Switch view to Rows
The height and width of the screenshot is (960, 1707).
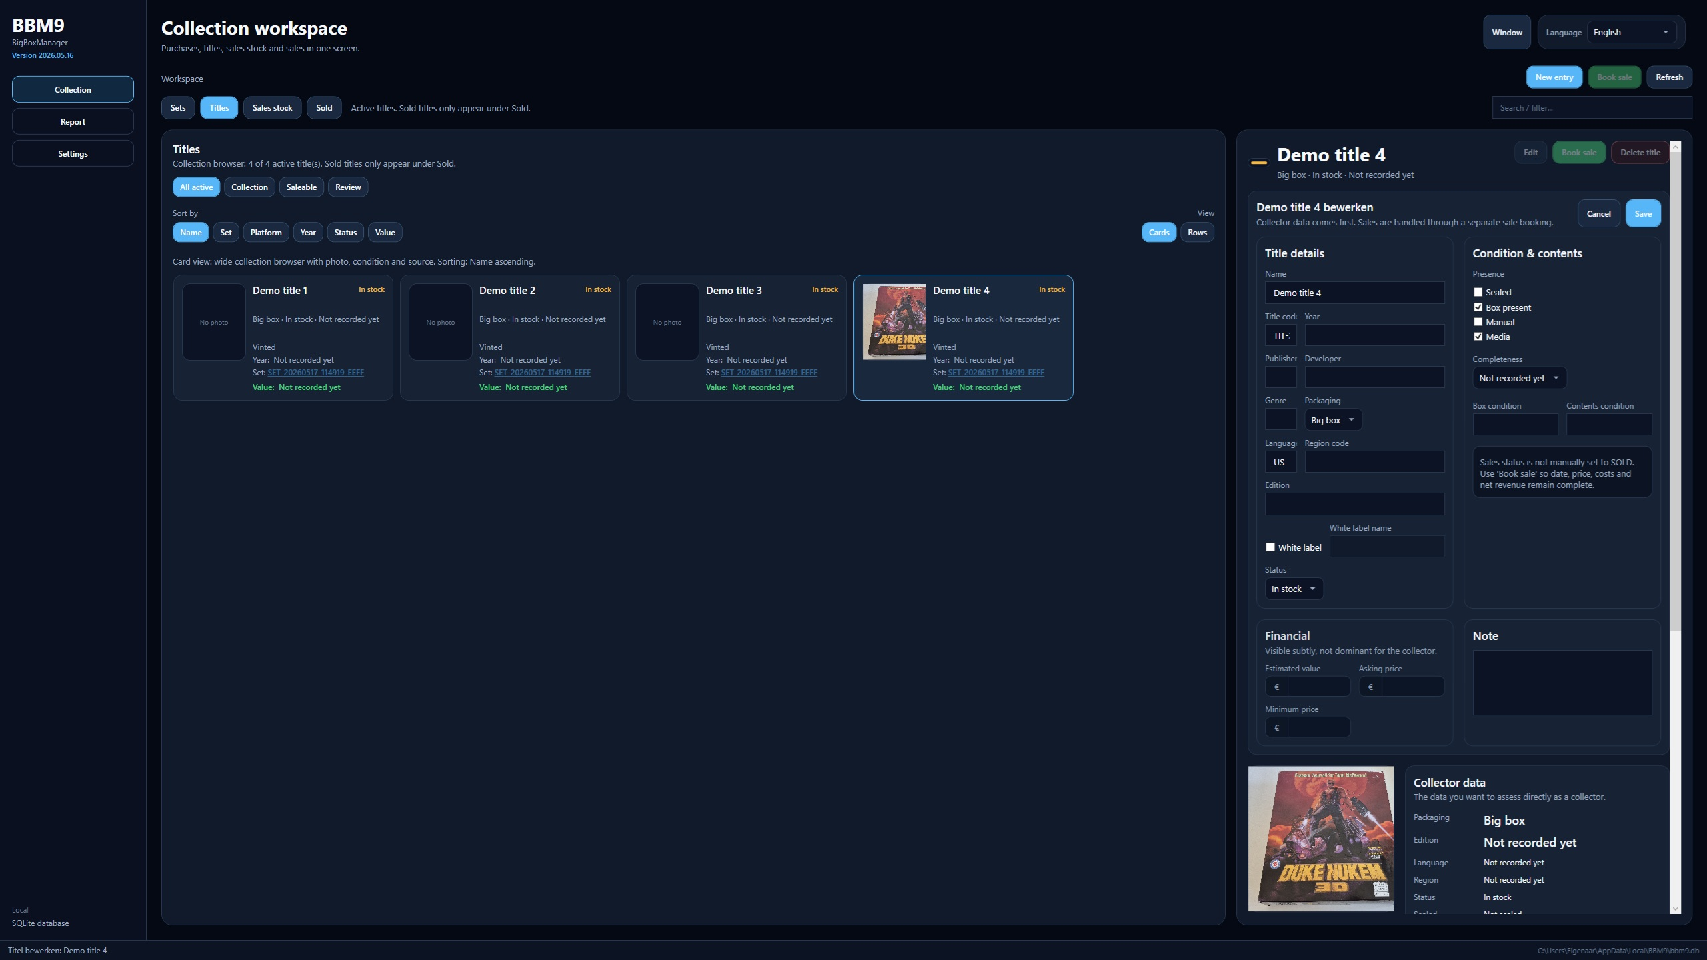[x=1197, y=233]
